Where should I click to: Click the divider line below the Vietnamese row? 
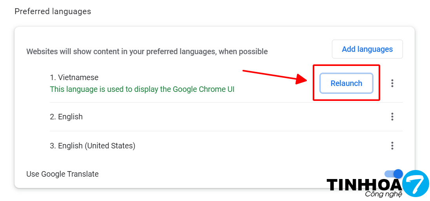click(196, 102)
